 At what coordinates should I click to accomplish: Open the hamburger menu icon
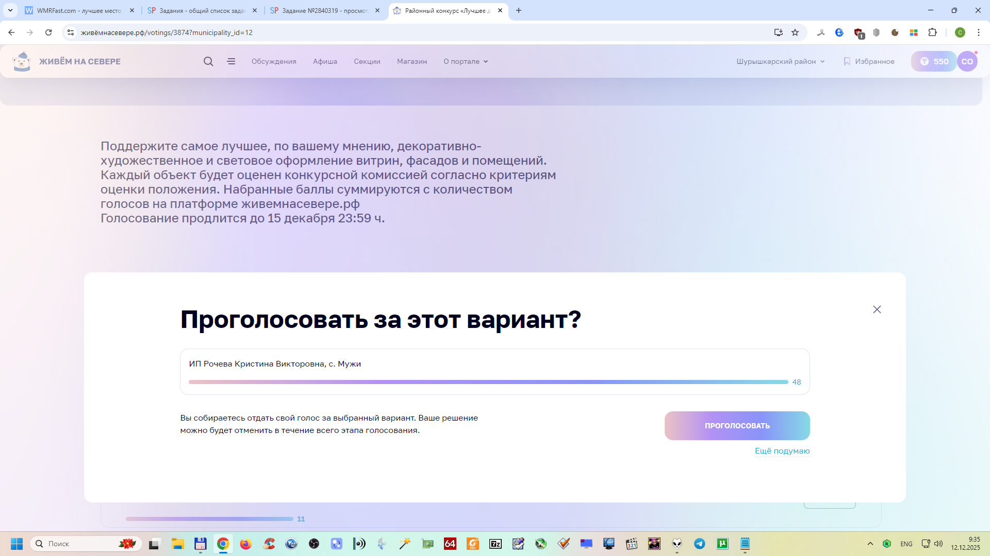tap(231, 61)
